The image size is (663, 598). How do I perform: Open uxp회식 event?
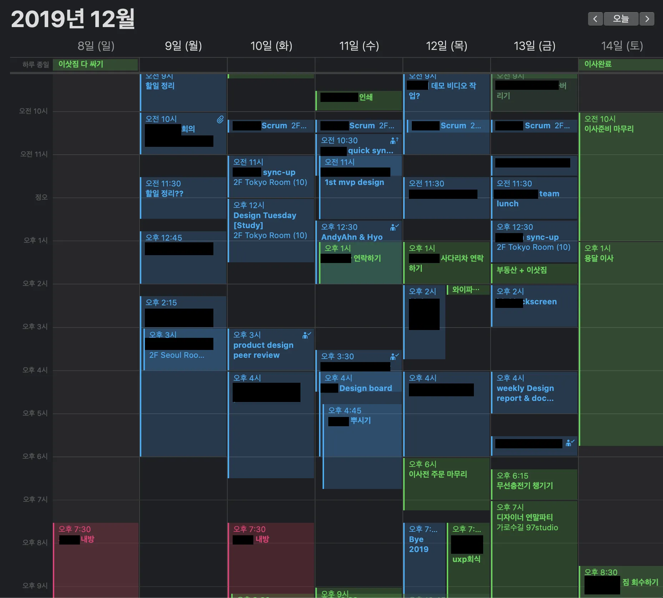coord(468,560)
